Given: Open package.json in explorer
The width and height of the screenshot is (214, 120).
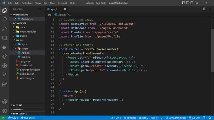Looking at the screenshot, I should point(27,74).
